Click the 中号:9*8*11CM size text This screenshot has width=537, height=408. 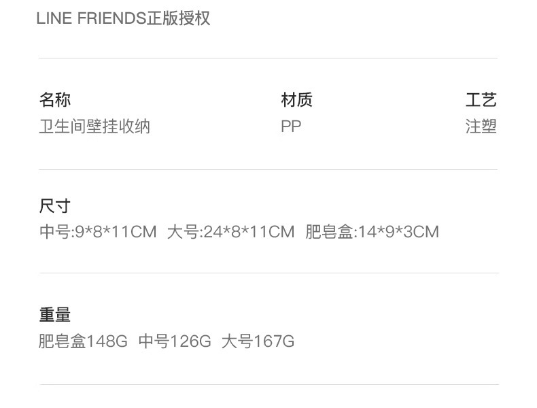pos(98,232)
